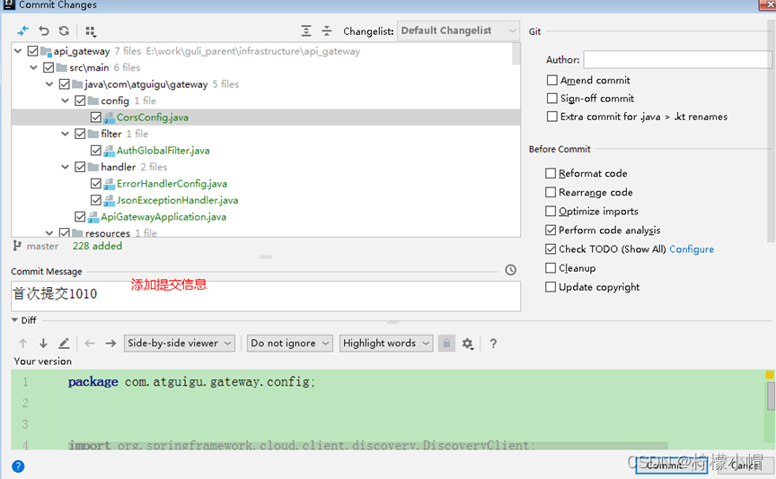Enable Optimize imports checkbox

click(551, 211)
